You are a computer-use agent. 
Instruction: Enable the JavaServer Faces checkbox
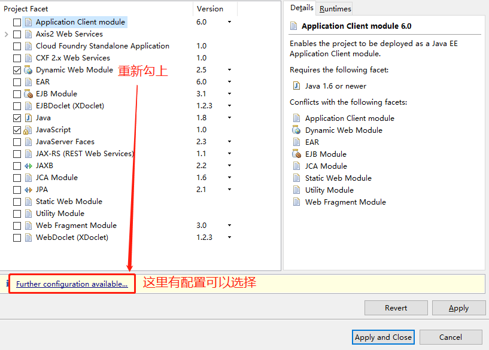tap(17, 142)
